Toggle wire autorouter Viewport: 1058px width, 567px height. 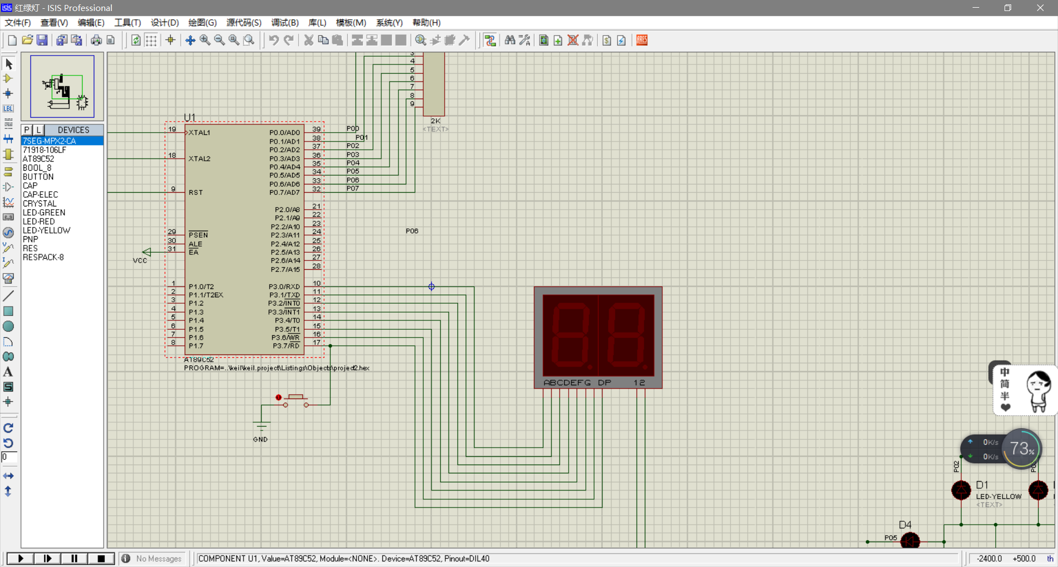(x=490, y=40)
